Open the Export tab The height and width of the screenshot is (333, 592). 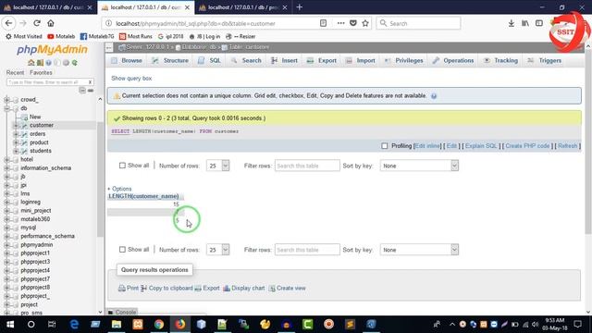322,60
